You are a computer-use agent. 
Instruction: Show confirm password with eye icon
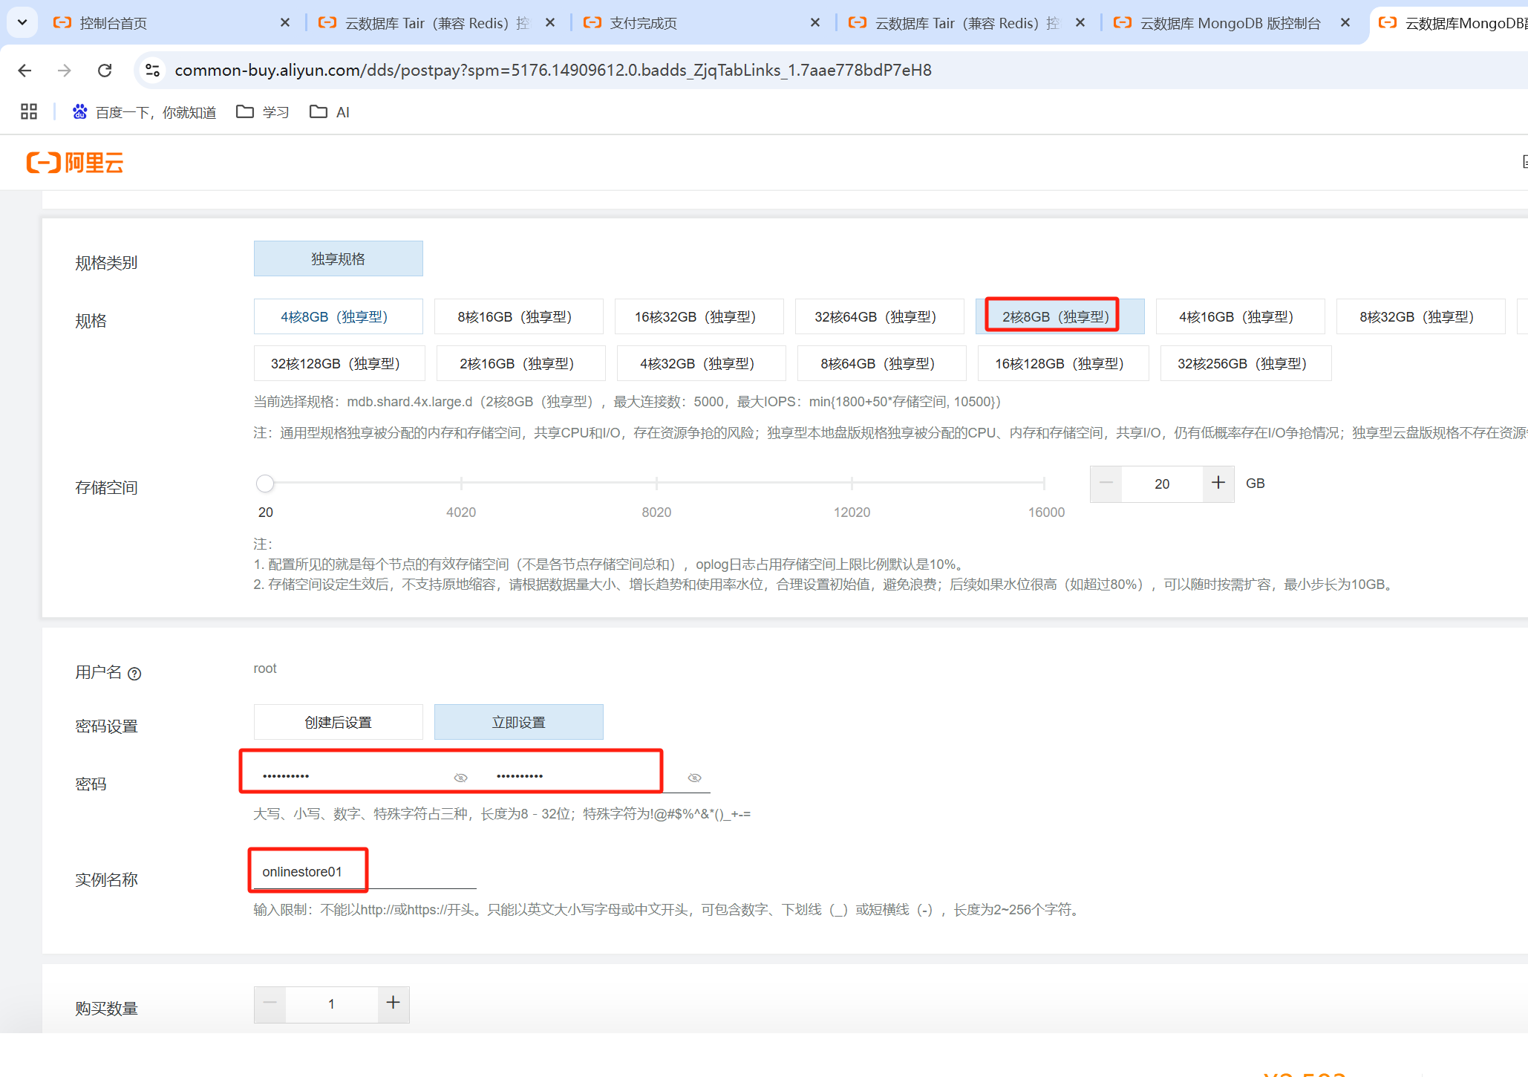pyautogui.click(x=694, y=778)
